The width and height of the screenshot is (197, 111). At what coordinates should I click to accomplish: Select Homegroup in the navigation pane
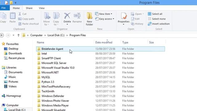12,96
